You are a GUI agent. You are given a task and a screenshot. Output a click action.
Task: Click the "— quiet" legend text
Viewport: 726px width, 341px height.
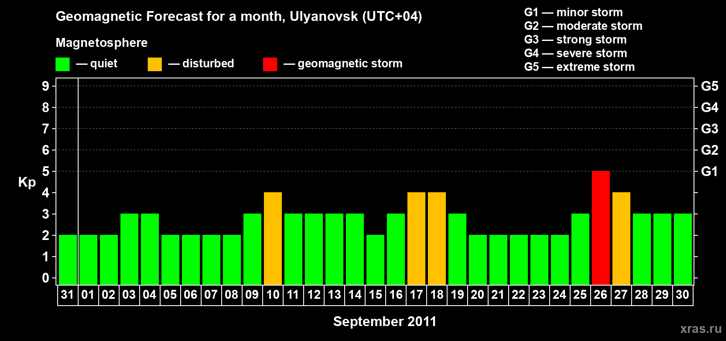coord(97,64)
